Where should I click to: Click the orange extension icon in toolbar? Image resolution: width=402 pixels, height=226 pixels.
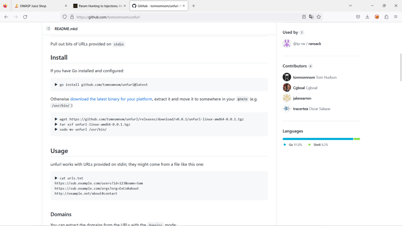click(377, 17)
